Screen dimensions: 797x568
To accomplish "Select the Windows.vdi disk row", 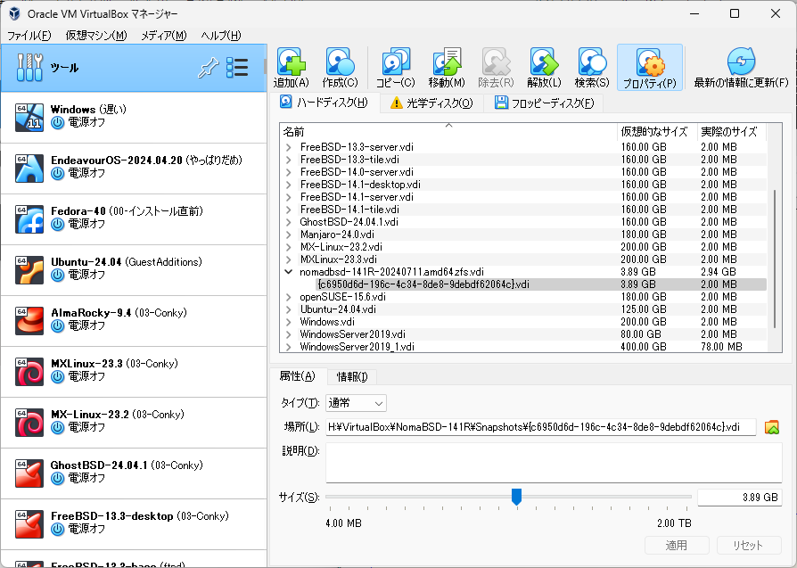I will 523,322.
